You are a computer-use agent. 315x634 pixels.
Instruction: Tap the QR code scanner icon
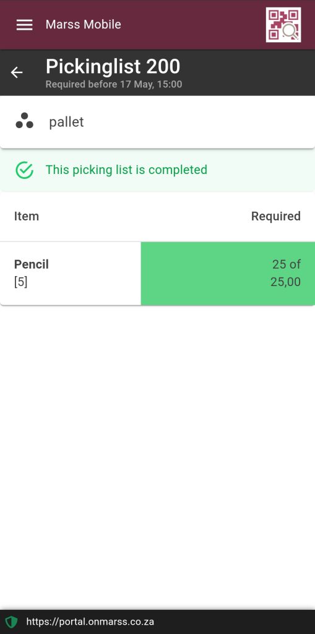tap(283, 25)
